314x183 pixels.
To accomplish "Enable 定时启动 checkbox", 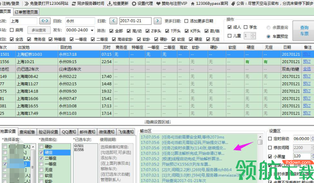I will pyautogui.click(x=270, y=139).
